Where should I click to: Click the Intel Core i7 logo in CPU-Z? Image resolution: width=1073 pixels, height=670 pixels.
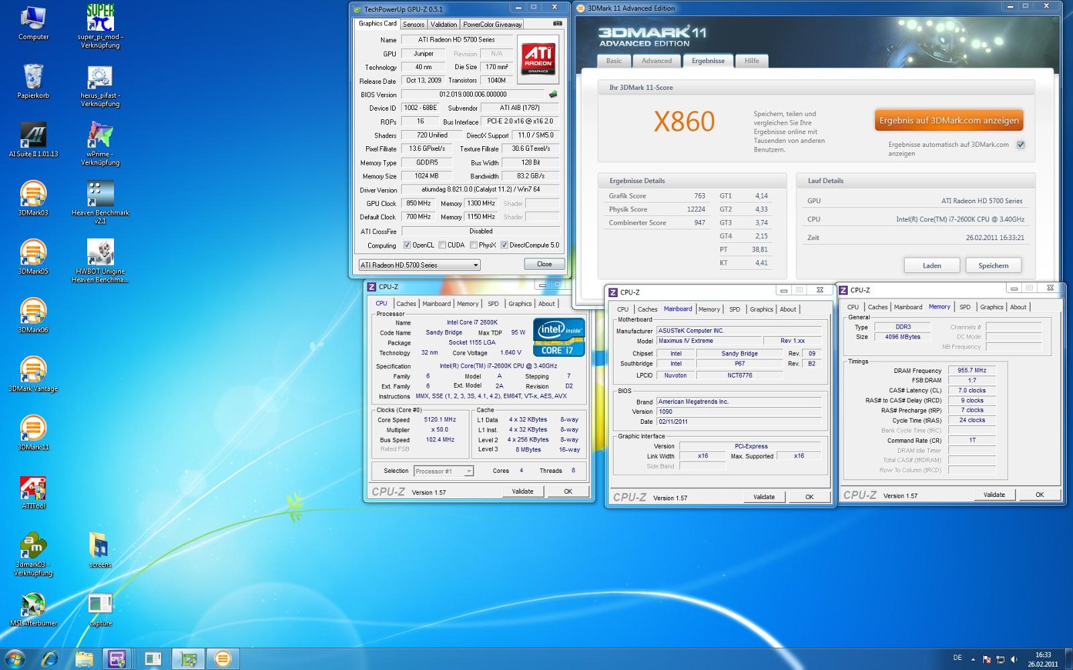click(559, 337)
